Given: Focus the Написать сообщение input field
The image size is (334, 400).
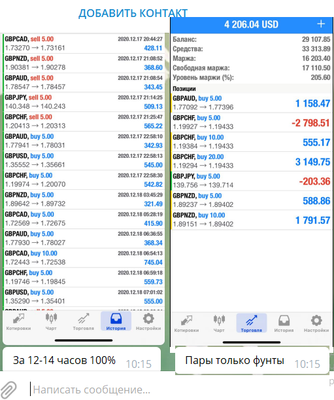Looking at the screenshot, I should click(x=178, y=390).
